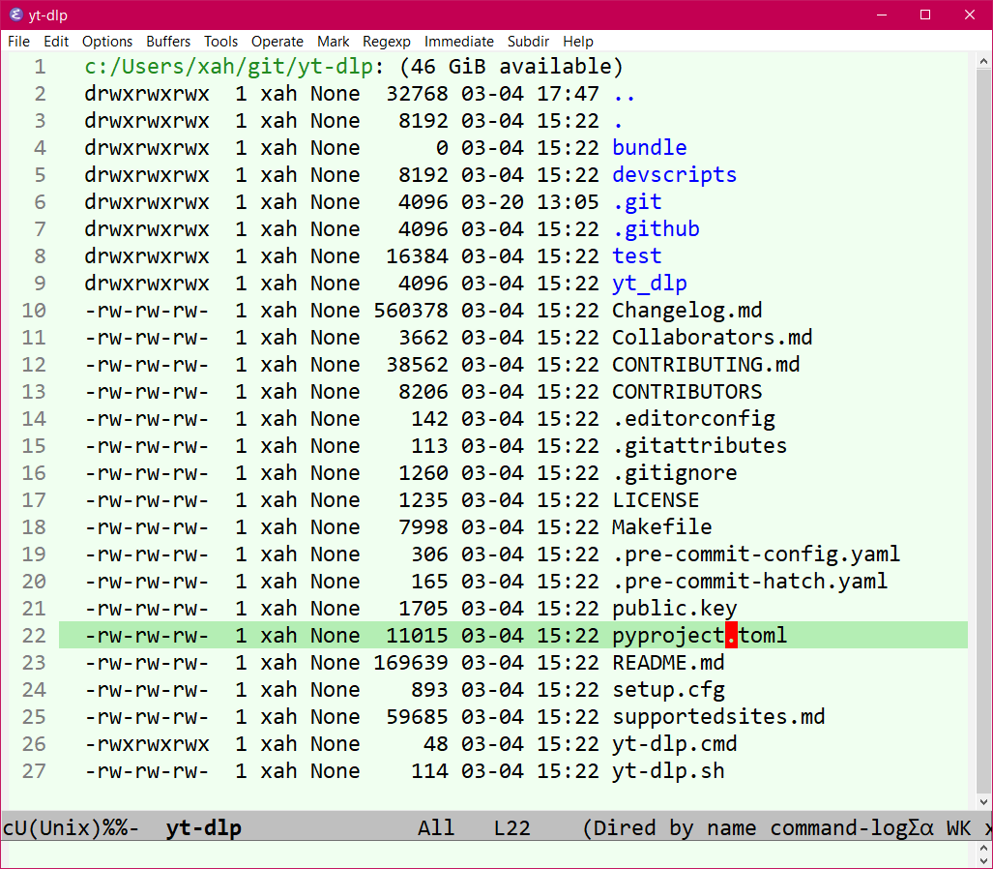Open the devscripts directory entry
The width and height of the screenshot is (993, 869).
[674, 175]
